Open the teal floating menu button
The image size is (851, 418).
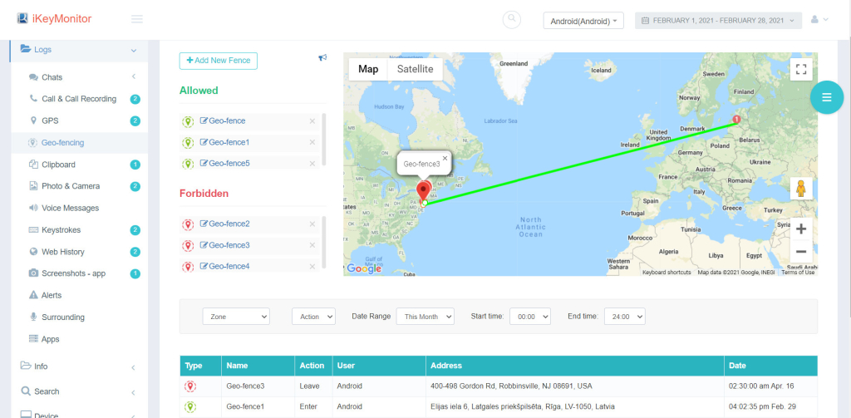(827, 97)
